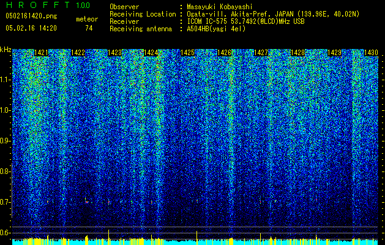Click the Ogata-vill. Akita-Pref. JAPAN location text

(x=273, y=14)
